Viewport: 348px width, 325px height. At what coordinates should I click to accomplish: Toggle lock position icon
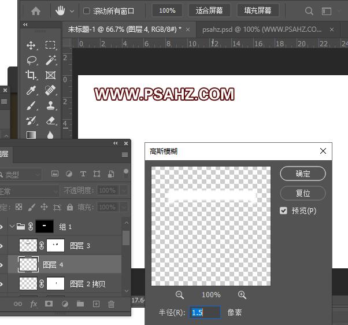(44, 208)
